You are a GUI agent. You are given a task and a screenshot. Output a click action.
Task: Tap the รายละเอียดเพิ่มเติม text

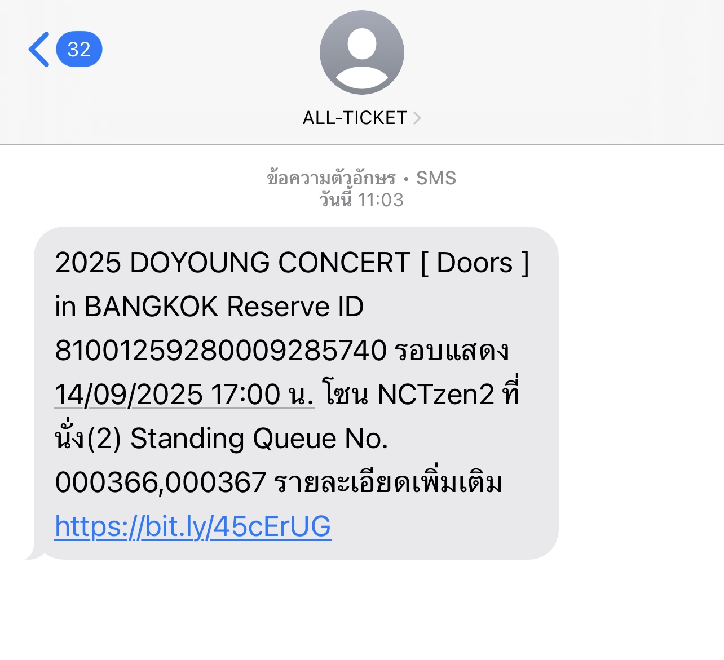tap(388, 482)
